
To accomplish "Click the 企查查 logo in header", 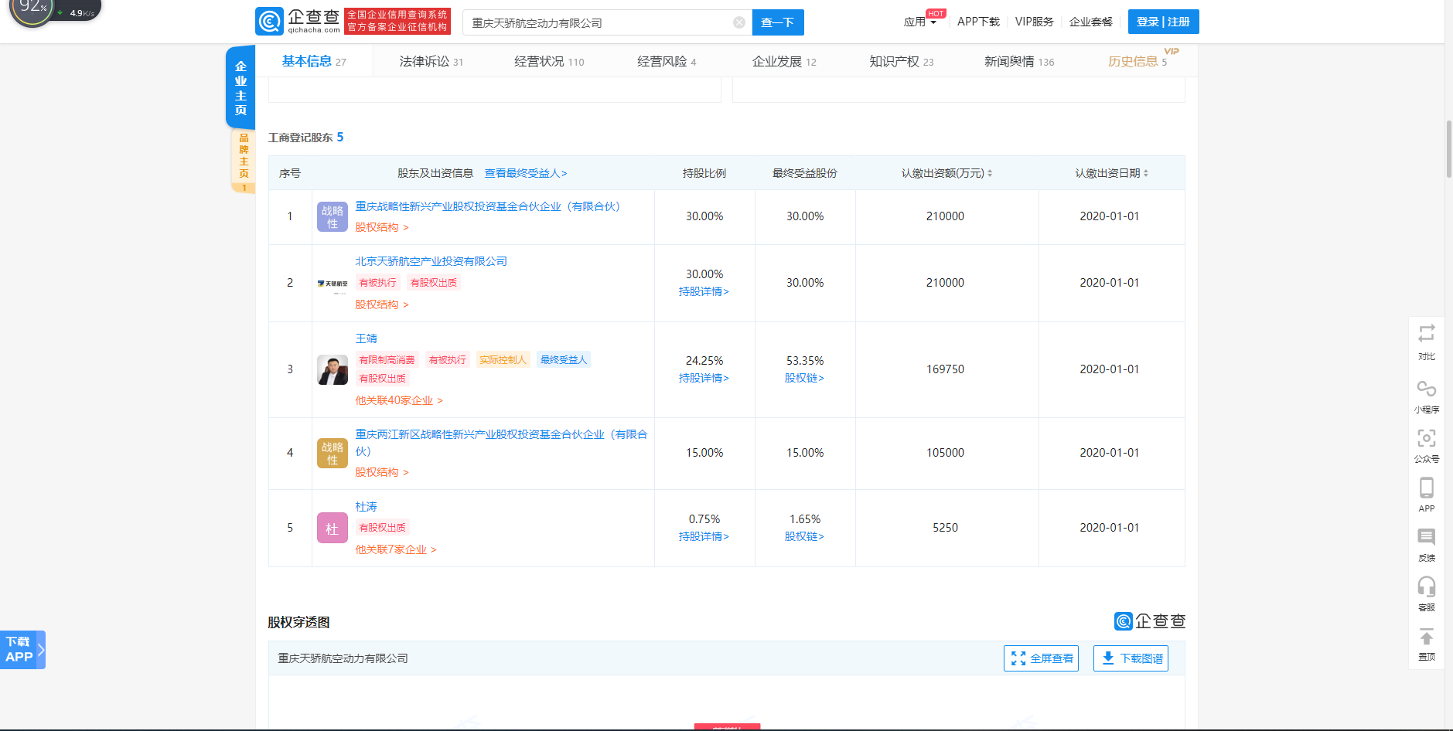I will click(x=298, y=21).
